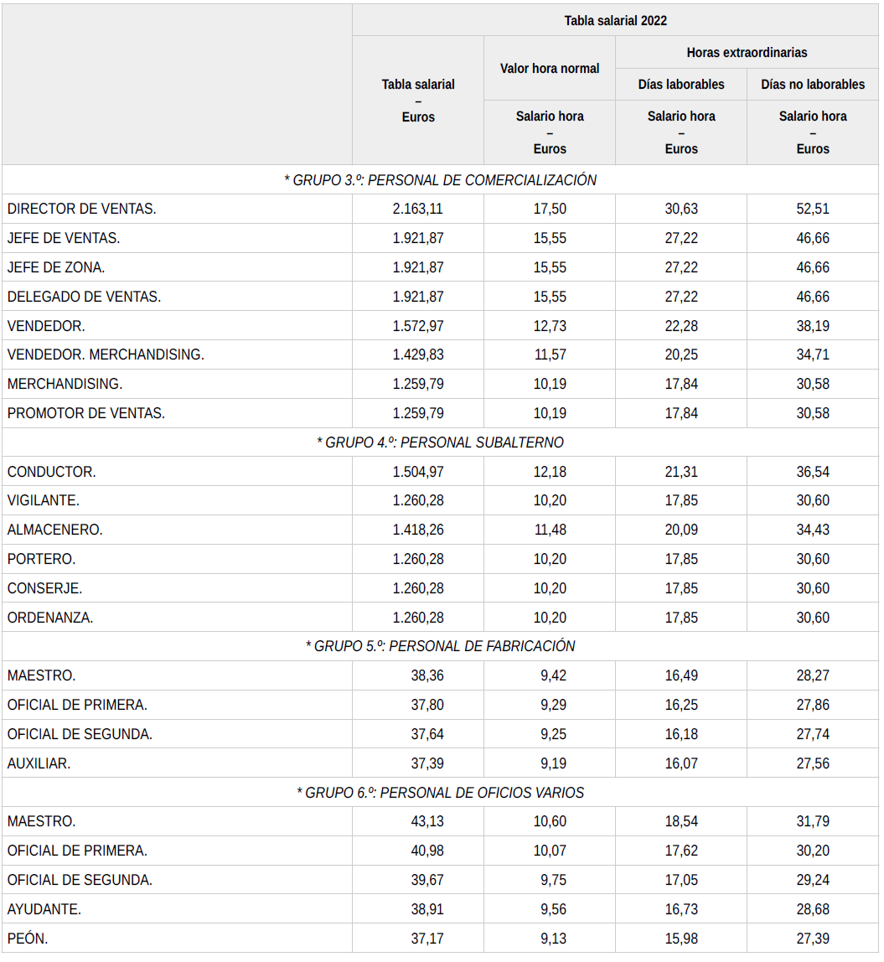Select the 'CONDUCTOR.' row label
The height and width of the screenshot is (962, 884).
click(52, 472)
